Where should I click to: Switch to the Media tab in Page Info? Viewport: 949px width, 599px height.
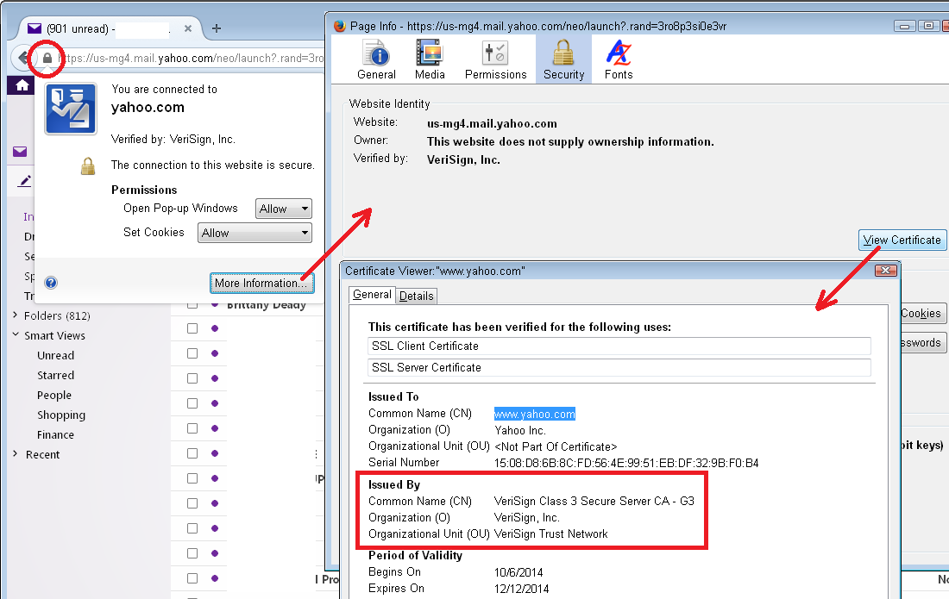point(430,59)
